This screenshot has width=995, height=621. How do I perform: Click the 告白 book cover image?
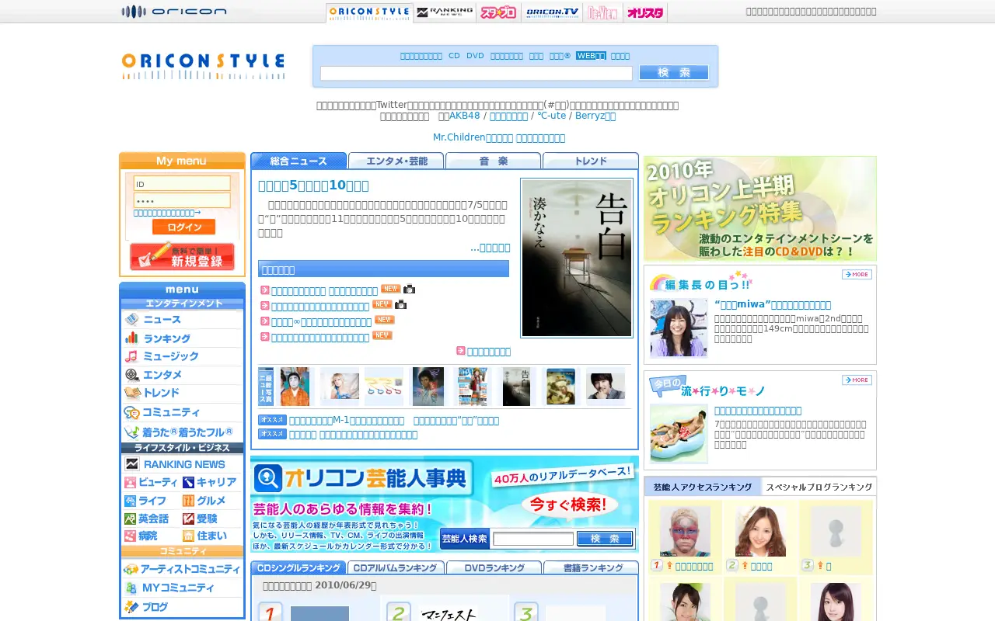577,258
